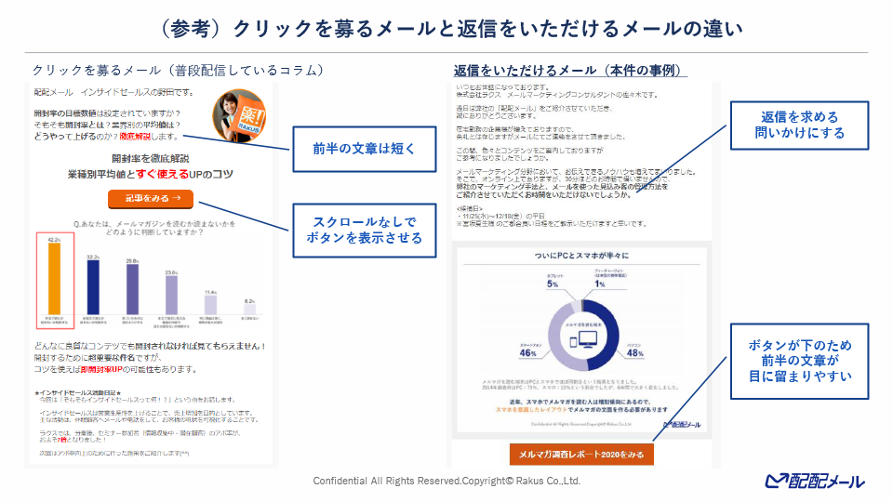The height and width of the screenshot is (502, 893).
Task: Select the orange 42.2% bar in the chart
Action: tap(54, 278)
